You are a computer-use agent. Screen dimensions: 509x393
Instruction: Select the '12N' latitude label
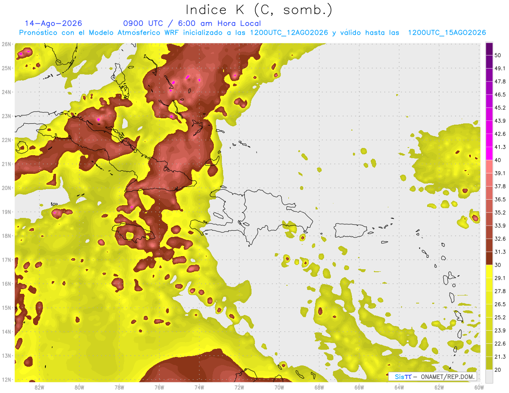(x=6, y=379)
